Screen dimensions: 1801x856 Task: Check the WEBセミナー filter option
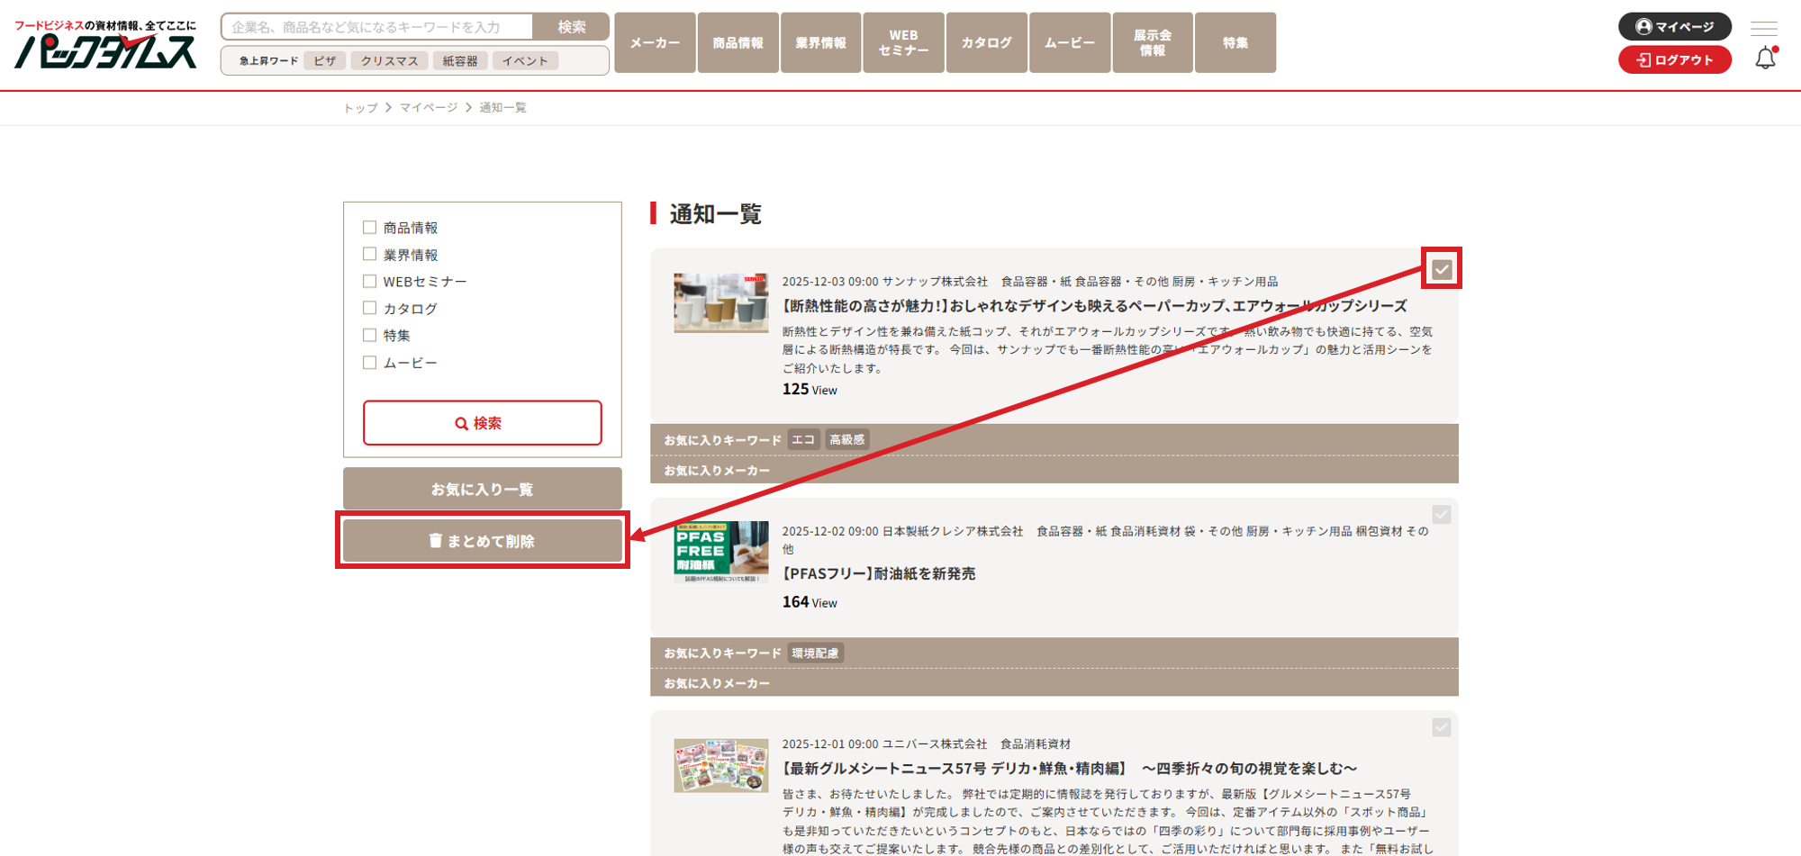(x=369, y=282)
